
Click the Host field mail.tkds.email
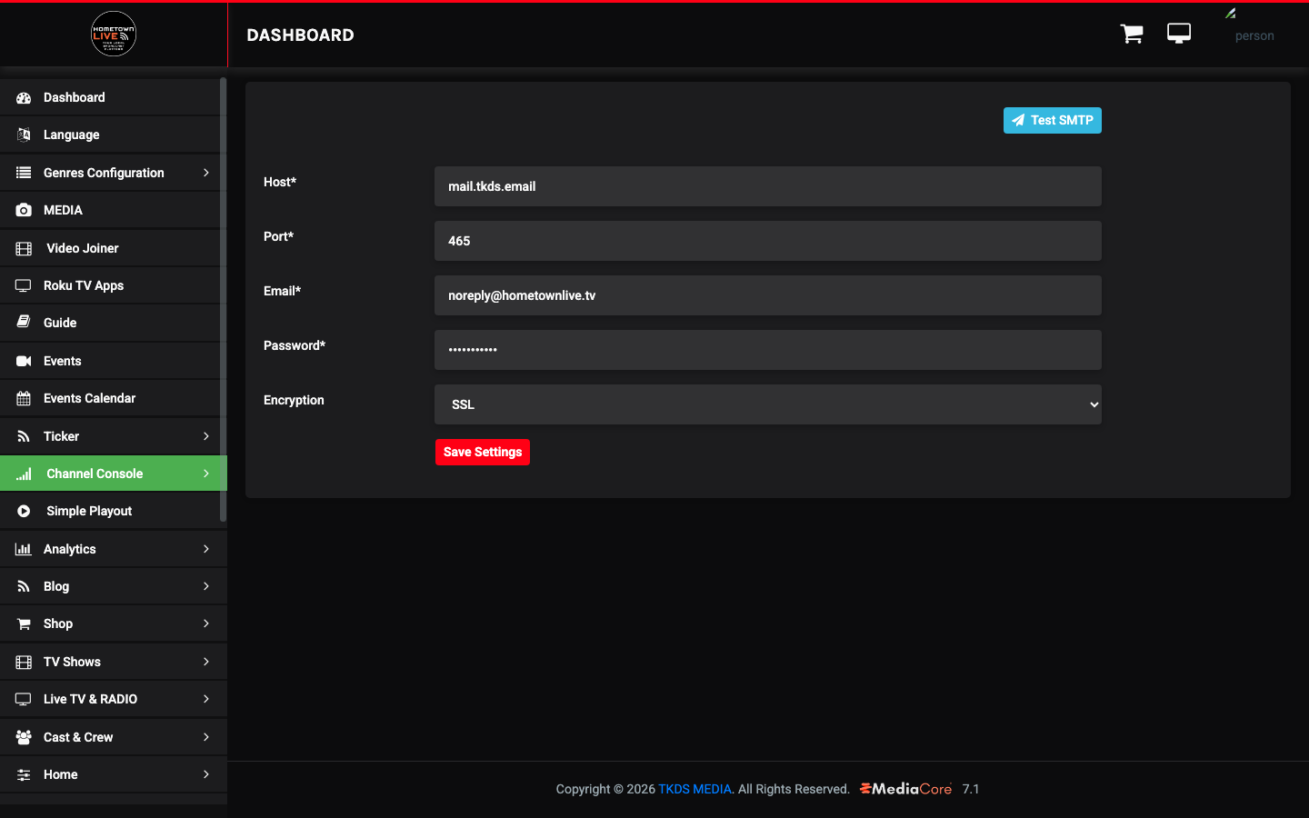[768, 186]
